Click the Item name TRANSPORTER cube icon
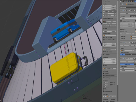136x102 pixels. pyautogui.click(x=104, y=69)
